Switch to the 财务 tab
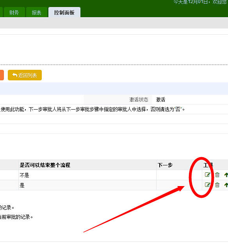228x243 pixels. click(14, 12)
